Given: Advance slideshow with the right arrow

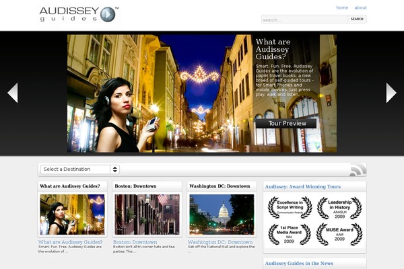Looking at the screenshot, I should [x=391, y=93].
